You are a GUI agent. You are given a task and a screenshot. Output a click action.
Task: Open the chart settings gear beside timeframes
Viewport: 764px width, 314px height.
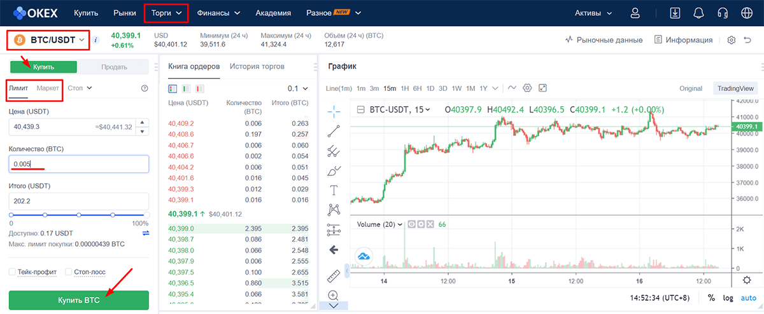click(527, 88)
